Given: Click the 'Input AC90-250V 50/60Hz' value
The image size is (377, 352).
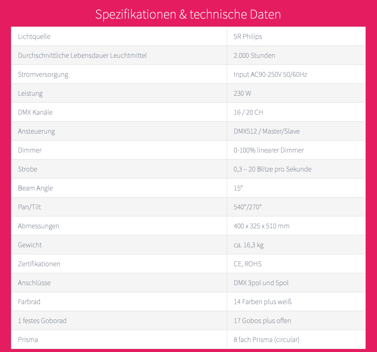Looking at the screenshot, I should [270, 74].
